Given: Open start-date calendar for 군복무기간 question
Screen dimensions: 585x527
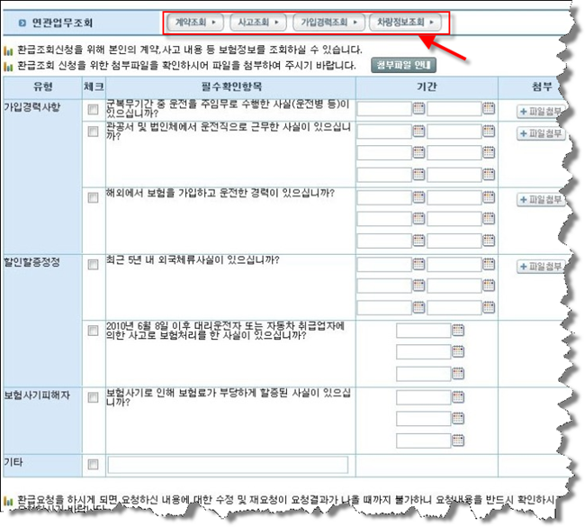Looking at the screenshot, I should point(418,109).
